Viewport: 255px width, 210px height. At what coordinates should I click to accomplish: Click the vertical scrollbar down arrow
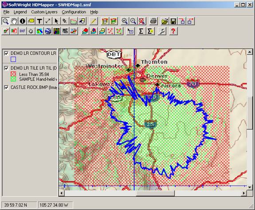point(250,187)
